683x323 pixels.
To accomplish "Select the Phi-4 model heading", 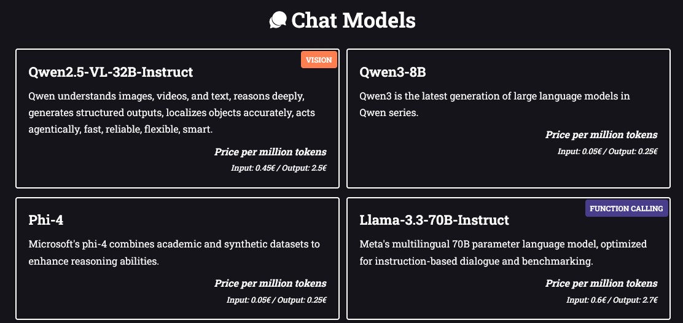I will point(45,220).
